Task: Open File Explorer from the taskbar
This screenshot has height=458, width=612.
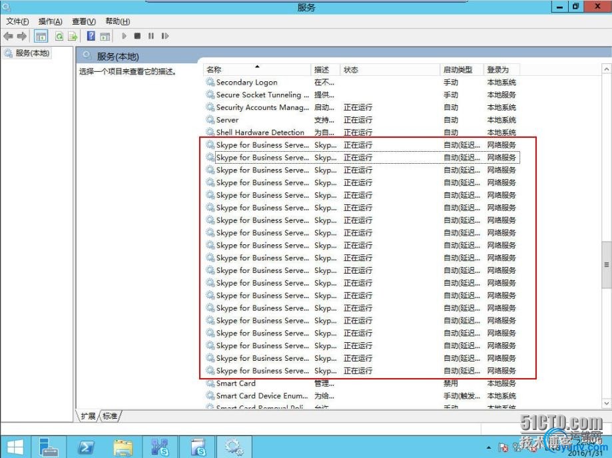Action: point(123,447)
